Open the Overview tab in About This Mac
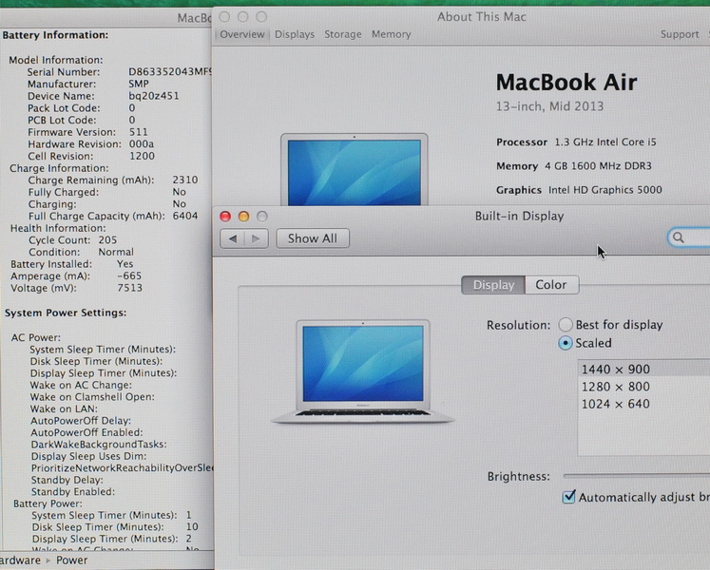Viewport: 710px width, 570px height. 242,34
